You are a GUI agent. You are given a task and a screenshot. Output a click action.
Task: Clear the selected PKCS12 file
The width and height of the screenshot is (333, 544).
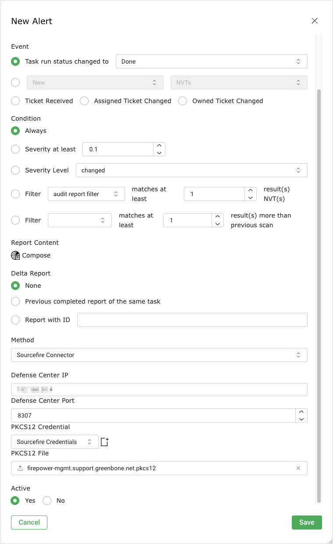[x=298, y=468]
